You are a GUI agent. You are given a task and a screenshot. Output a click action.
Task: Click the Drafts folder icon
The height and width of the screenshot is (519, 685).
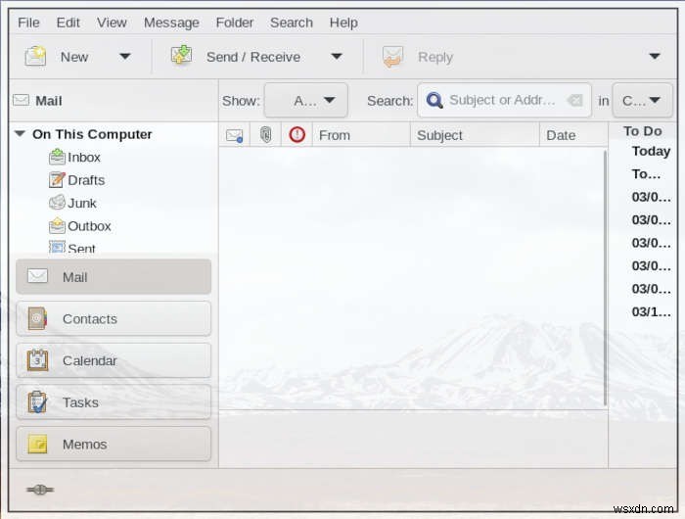coord(57,180)
